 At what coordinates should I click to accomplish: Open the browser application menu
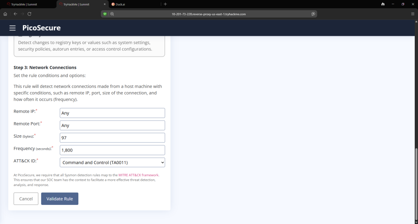pos(413,14)
